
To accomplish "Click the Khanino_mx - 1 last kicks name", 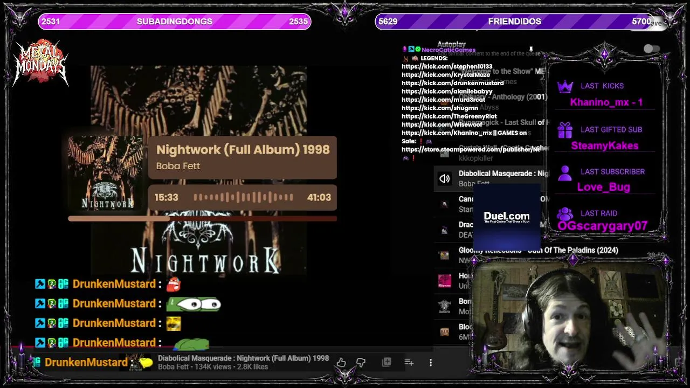I will pyautogui.click(x=606, y=102).
